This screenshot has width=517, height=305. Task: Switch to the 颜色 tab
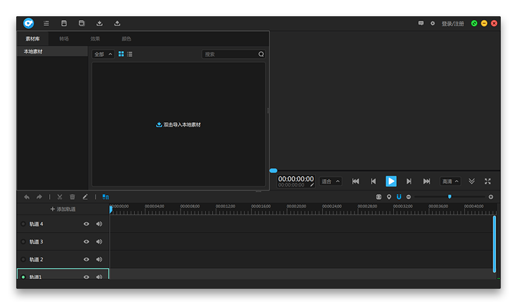pyautogui.click(x=126, y=39)
